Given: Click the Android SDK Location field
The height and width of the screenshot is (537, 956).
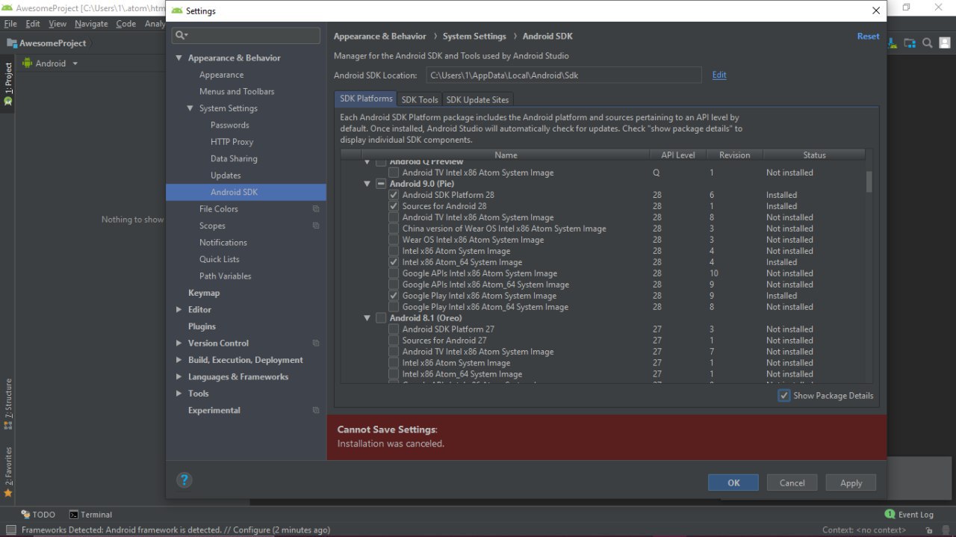Looking at the screenshot, I should coord(564,75).
